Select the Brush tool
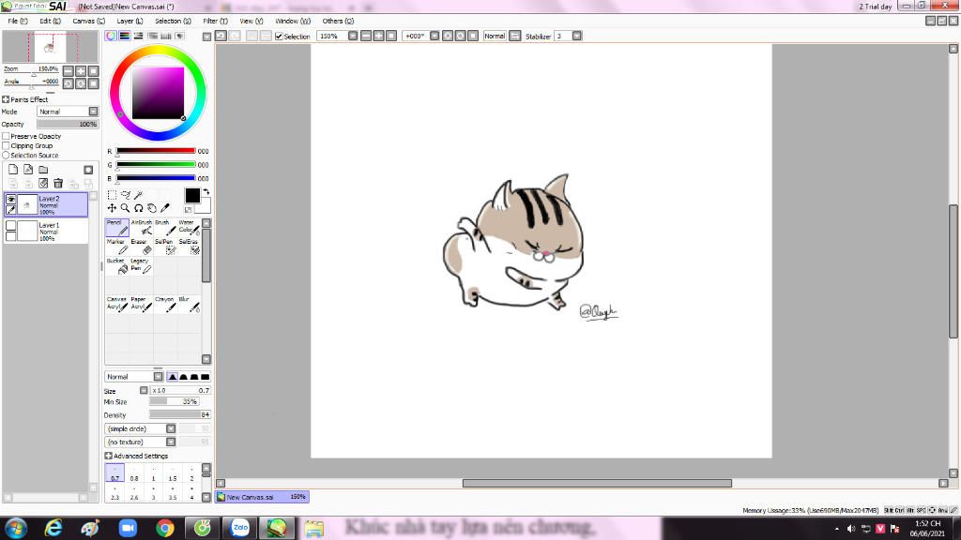This screenshot has width=961, height=540. coord(165,227)
